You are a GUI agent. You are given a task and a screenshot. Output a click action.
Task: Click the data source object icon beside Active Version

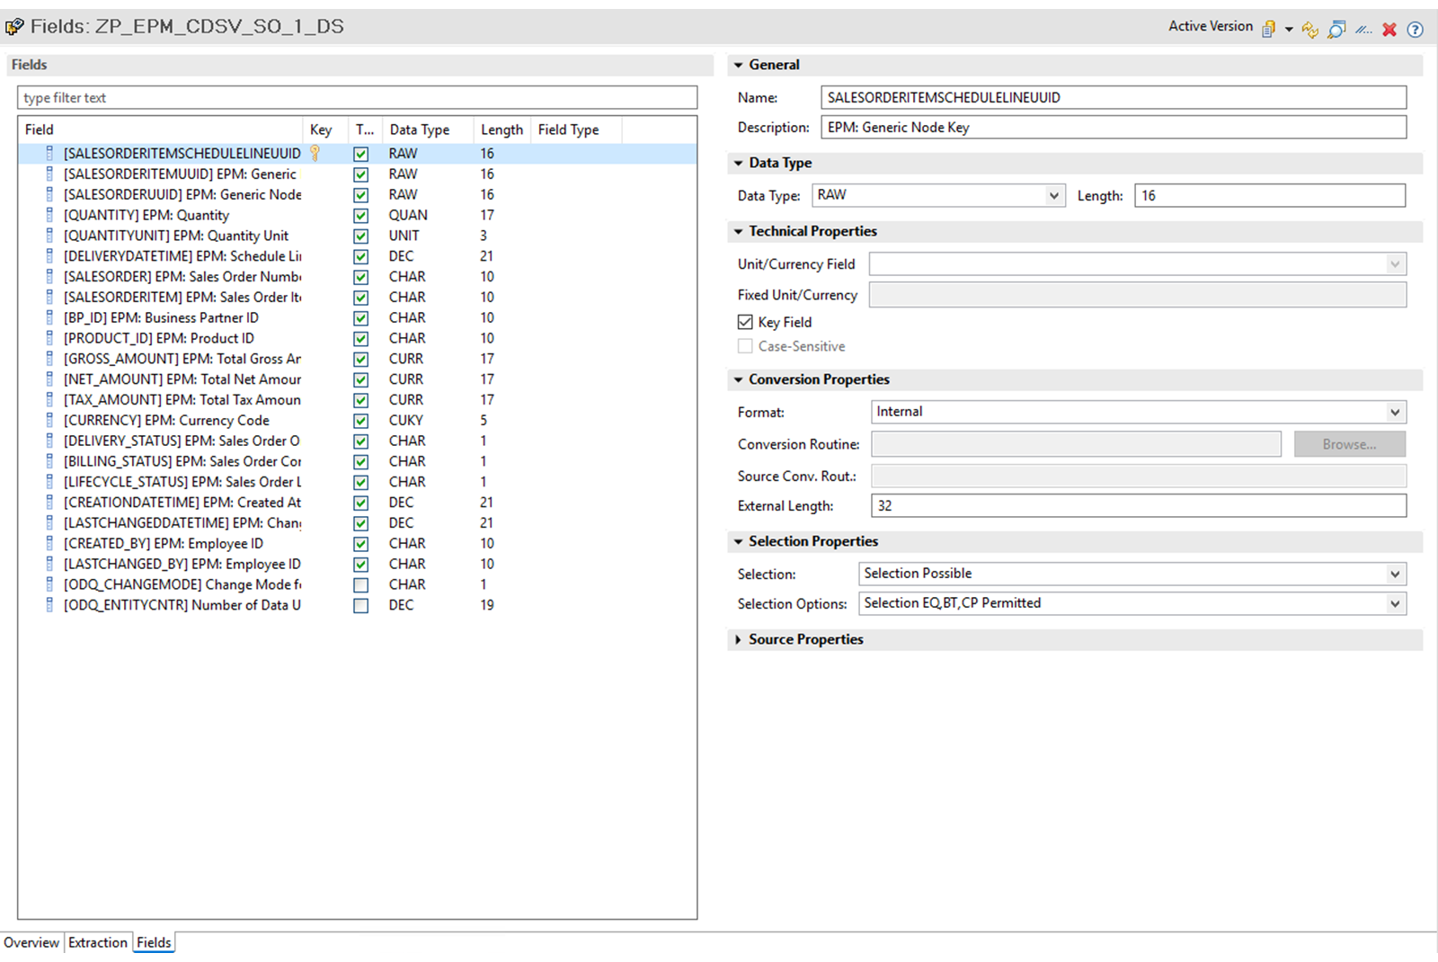pyautogui.click(x=1269, y=29)
